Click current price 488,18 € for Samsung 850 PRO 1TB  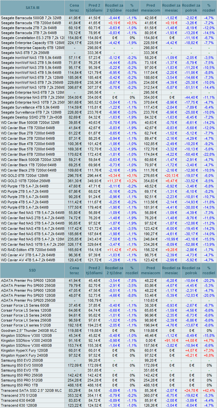point(74,386)
